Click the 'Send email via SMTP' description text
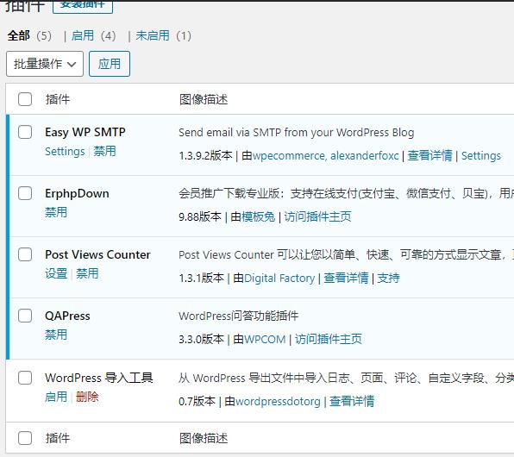 tap(297, 133)
